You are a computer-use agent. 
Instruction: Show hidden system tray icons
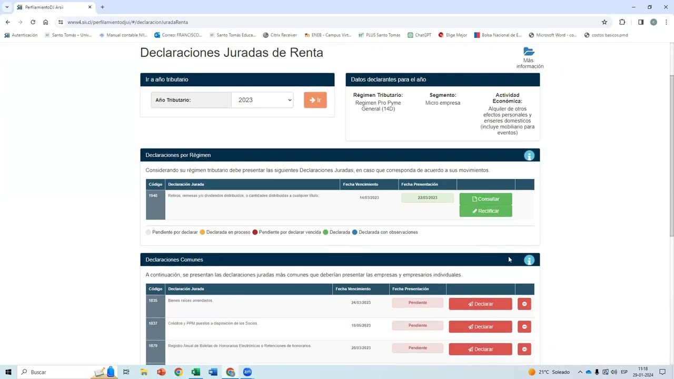pos(580,372)
